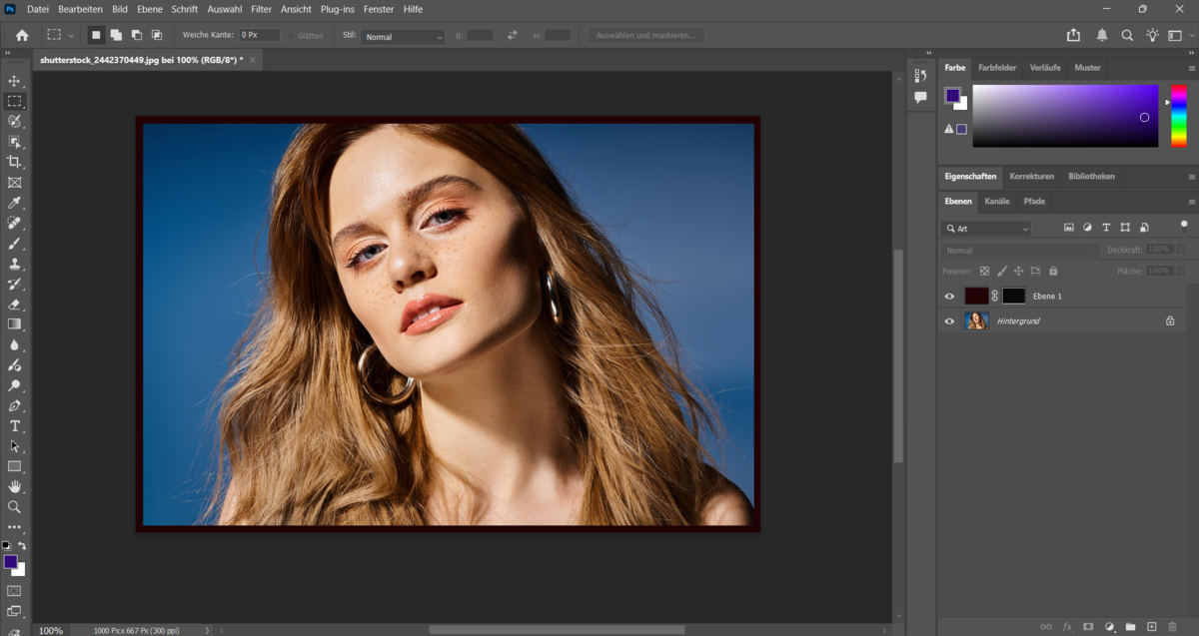Choose the Horizontal Type tool
Viewport: 1199px width, 636px height.
coord(14,425)
